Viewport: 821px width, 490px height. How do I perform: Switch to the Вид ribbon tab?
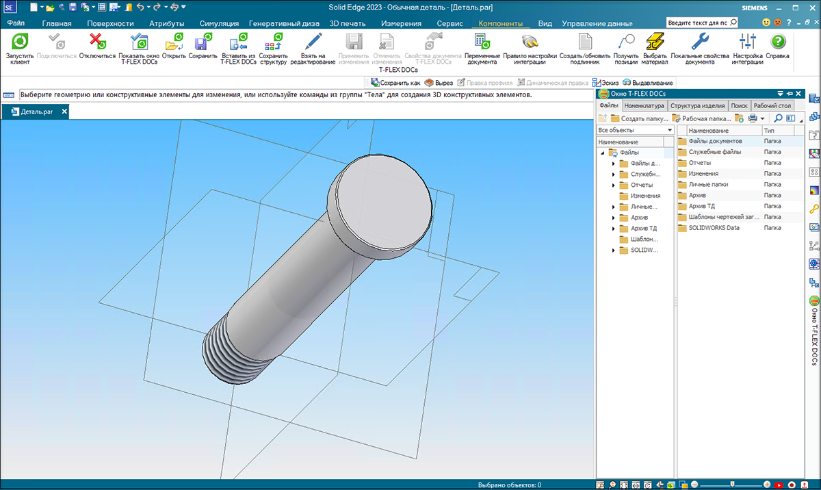point(545,23)
